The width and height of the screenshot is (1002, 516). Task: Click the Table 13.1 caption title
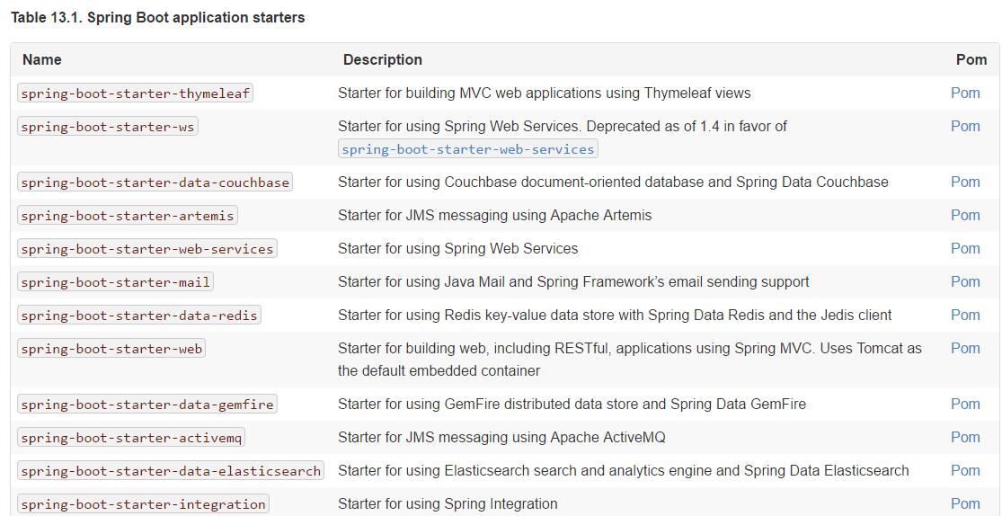(157, 17)
